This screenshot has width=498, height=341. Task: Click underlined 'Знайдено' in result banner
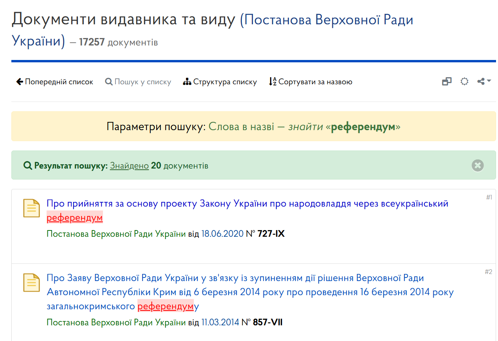tap(129, 166)
